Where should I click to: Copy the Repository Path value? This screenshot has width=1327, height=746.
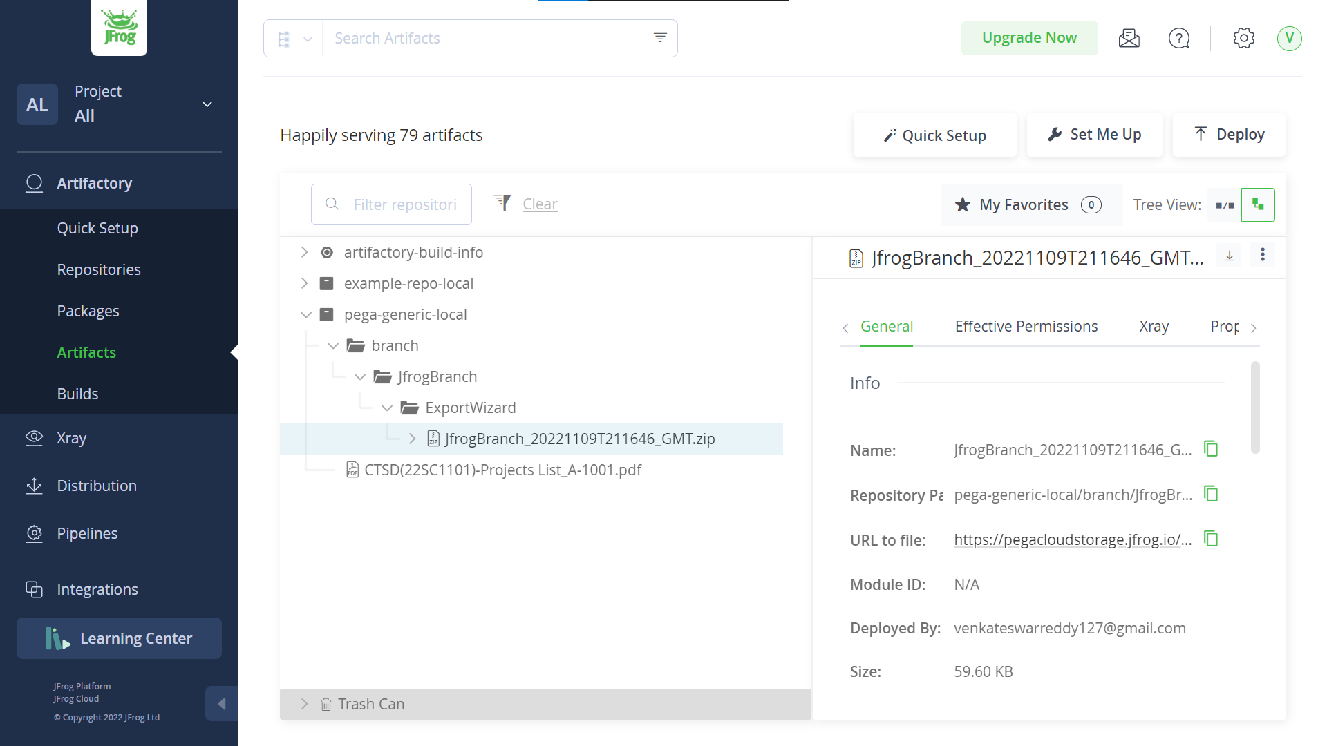(1211, 494)
